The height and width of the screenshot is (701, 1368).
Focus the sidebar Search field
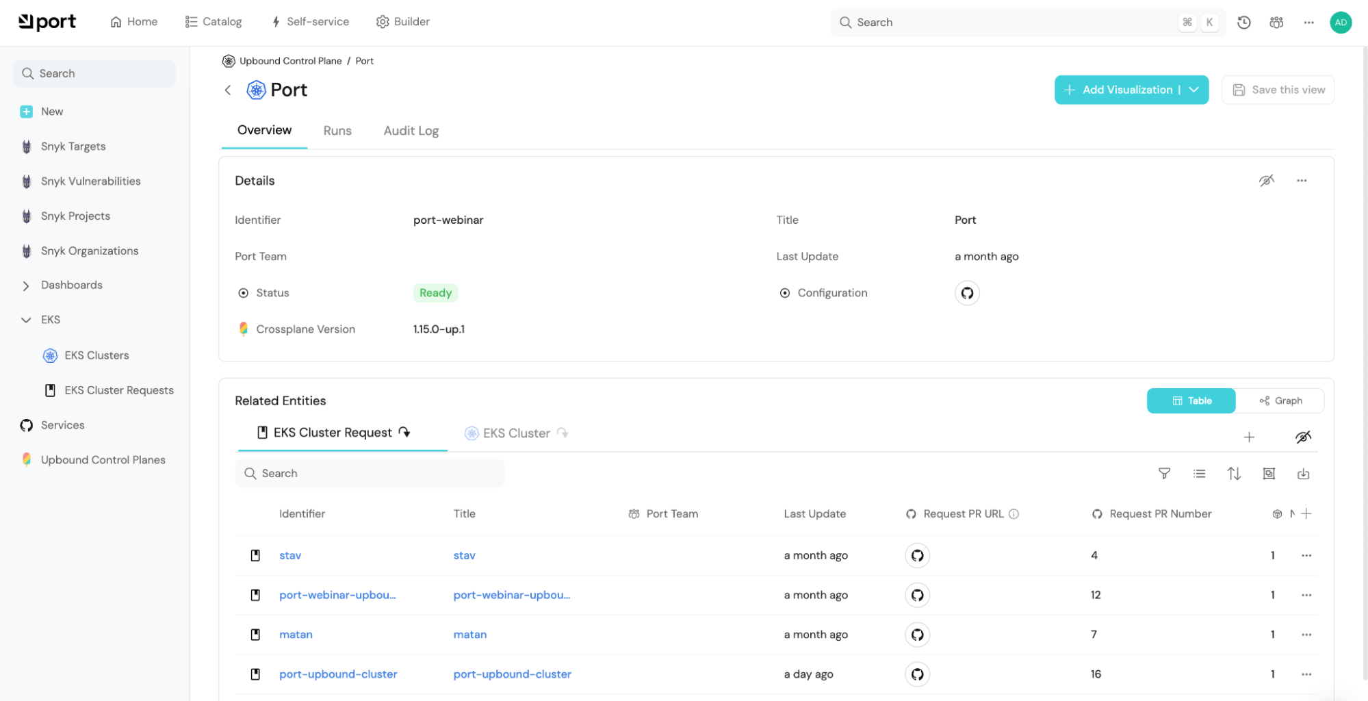click(x=94, y=73)
